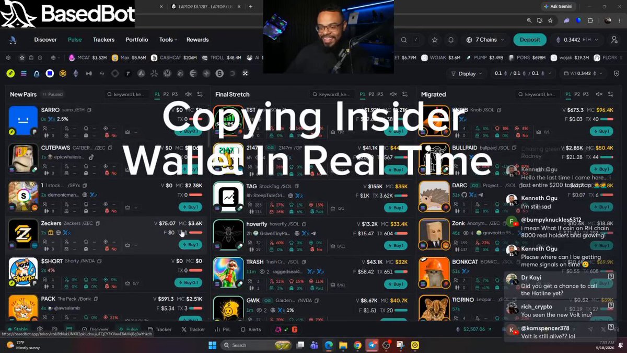Viewport: 627px width, 353px height.
Task: Open the Display filter dropdown
Action: click(x=467, y=74)
